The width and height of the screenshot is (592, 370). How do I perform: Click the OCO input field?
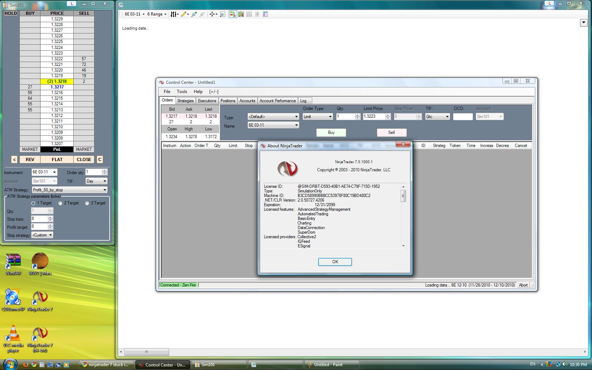(x=463, y=117)
